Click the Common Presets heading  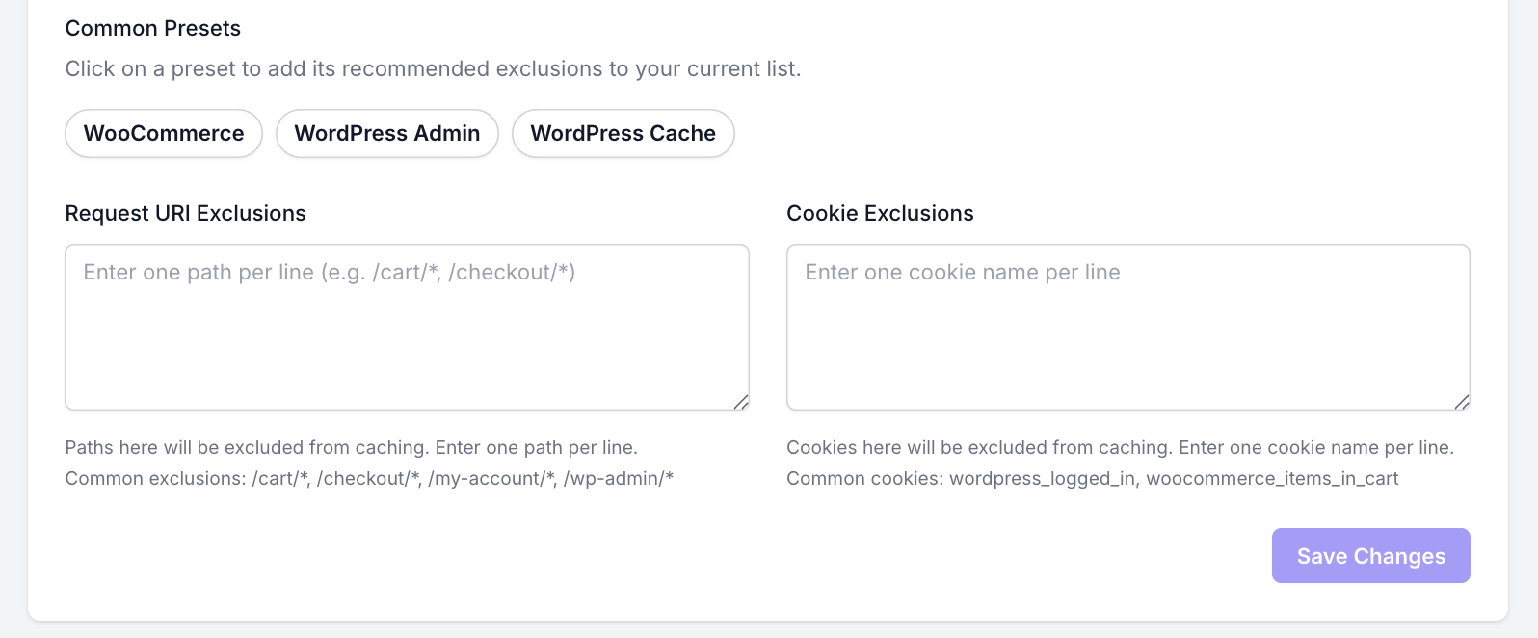153,28
